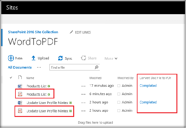Open the PDF file named Products List
Screen dimensions: 186x128
[36, 94]
